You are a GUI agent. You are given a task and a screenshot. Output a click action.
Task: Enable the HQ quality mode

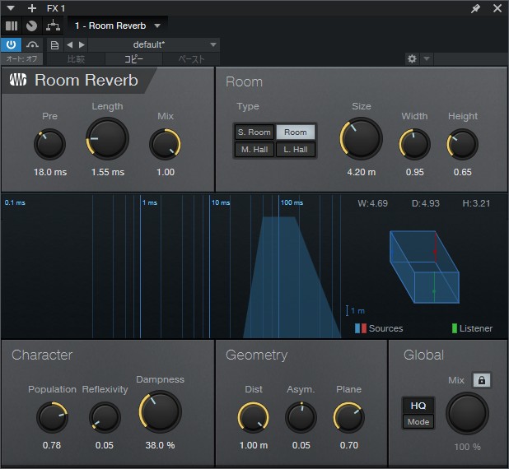click(x=418, y=406)
